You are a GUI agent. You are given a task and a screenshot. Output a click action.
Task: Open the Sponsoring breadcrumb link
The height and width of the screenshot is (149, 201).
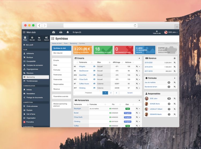pyautogui.click(x=73, y=44)
